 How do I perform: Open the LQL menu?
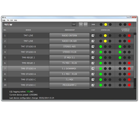click(x=4, y=20)
